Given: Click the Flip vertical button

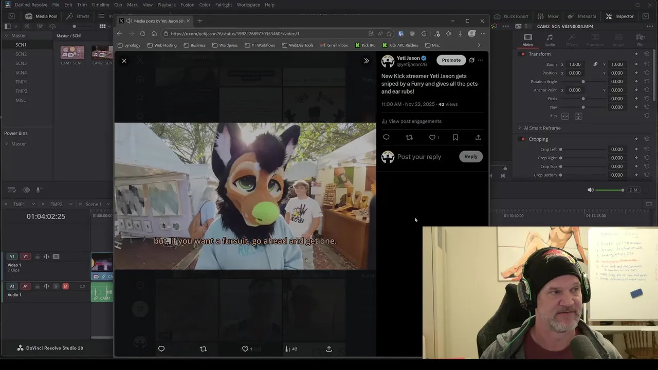Looking at the screenshot, I should click(x=578, y=116).
